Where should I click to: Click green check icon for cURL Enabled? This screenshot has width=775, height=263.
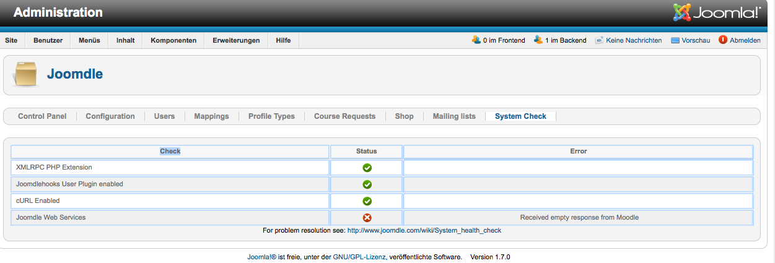tap(367, 201)
